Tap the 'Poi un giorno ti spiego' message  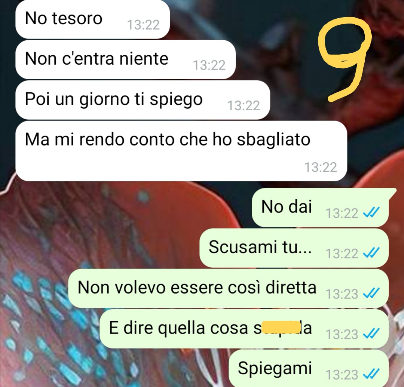(143, 100)
